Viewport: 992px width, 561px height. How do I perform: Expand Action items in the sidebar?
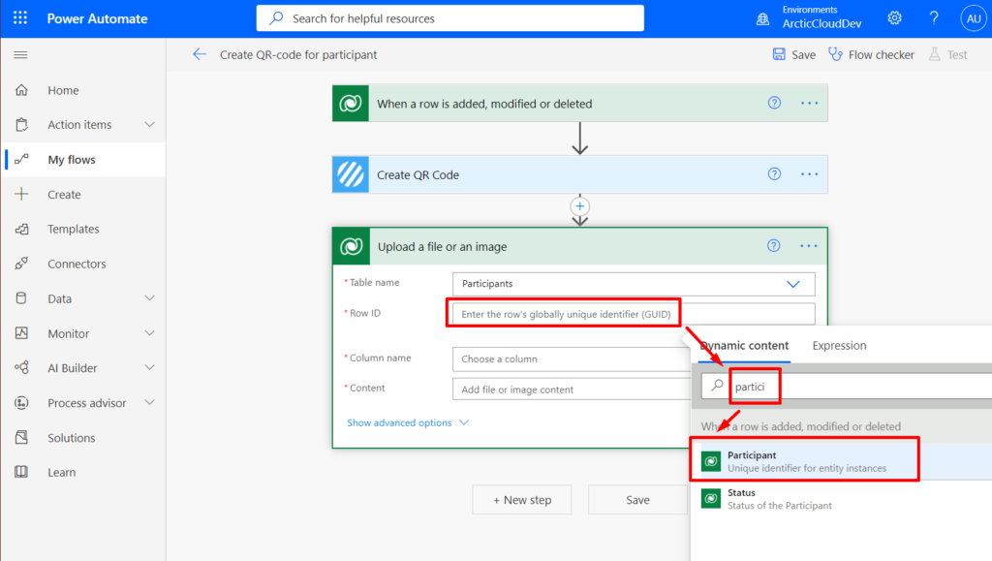click(149, 125)
